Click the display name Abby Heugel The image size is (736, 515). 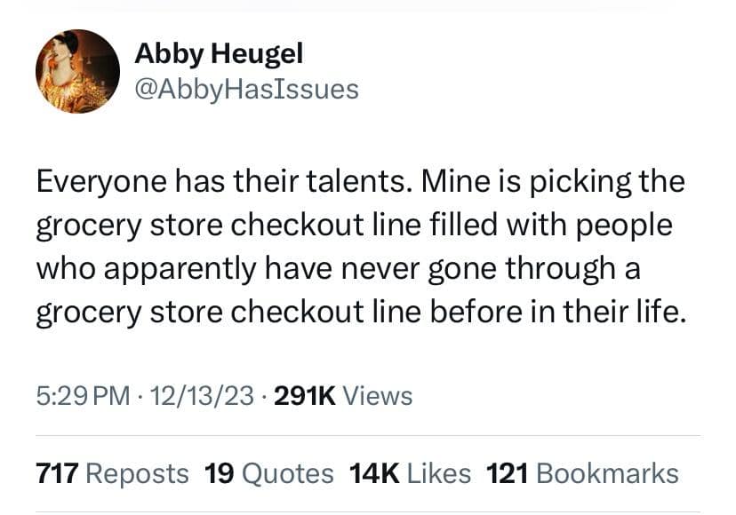(219, 53)
